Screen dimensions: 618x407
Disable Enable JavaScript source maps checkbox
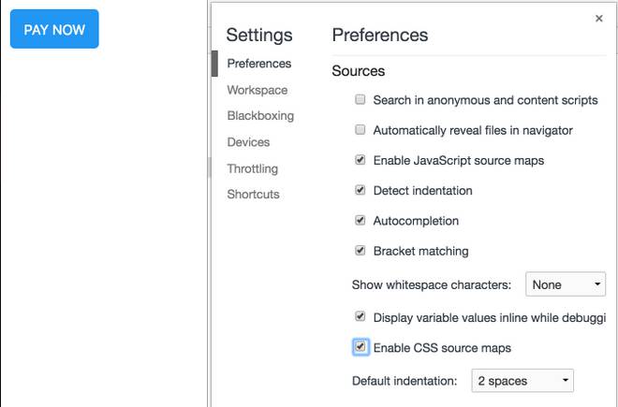360,160
